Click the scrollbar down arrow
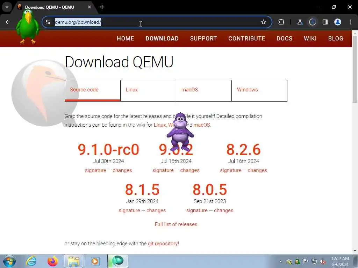 tap(355, 251)
